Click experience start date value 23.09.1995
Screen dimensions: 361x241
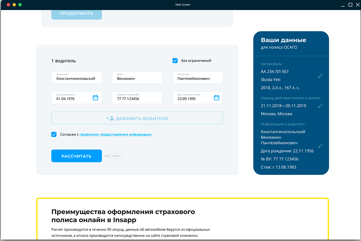pyautogui.click(x=187, y=99)
